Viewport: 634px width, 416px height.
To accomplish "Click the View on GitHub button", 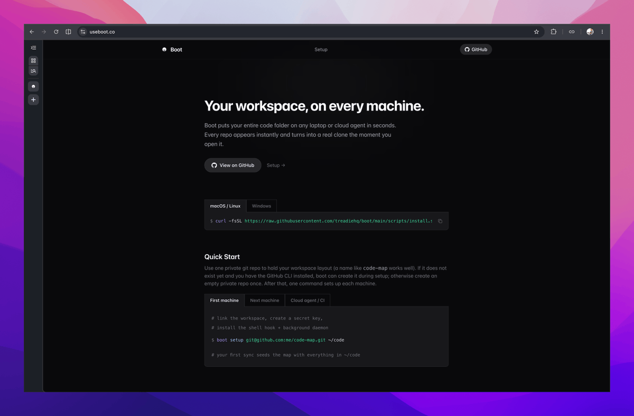I will (x=233, y=165).
